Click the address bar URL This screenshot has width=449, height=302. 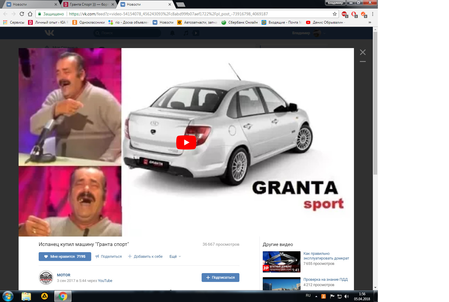pos(168,14)
